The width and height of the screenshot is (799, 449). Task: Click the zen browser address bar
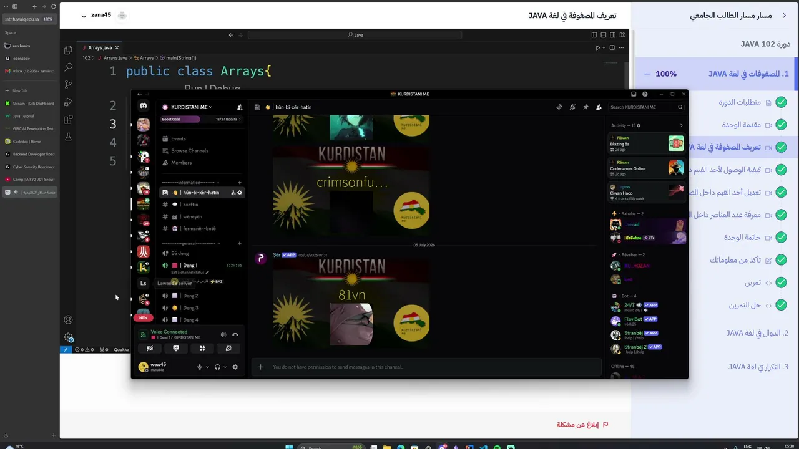(30, 19)
